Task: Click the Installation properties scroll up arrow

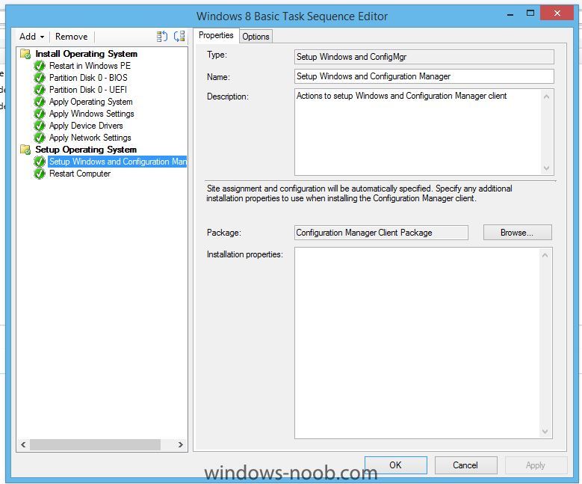Action: [545, 255]
